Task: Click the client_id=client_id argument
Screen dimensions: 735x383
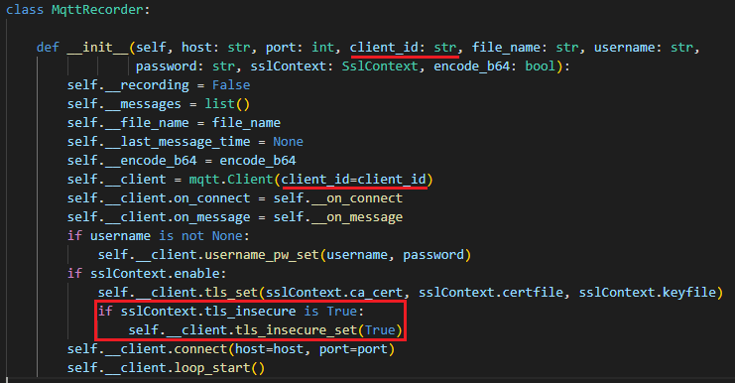Action: [353, 179]
